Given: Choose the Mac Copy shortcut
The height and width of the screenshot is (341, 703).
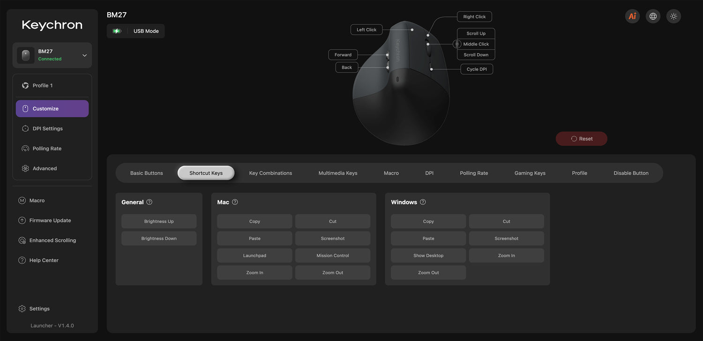Looking at the screenshot, I should click(254, 222).
